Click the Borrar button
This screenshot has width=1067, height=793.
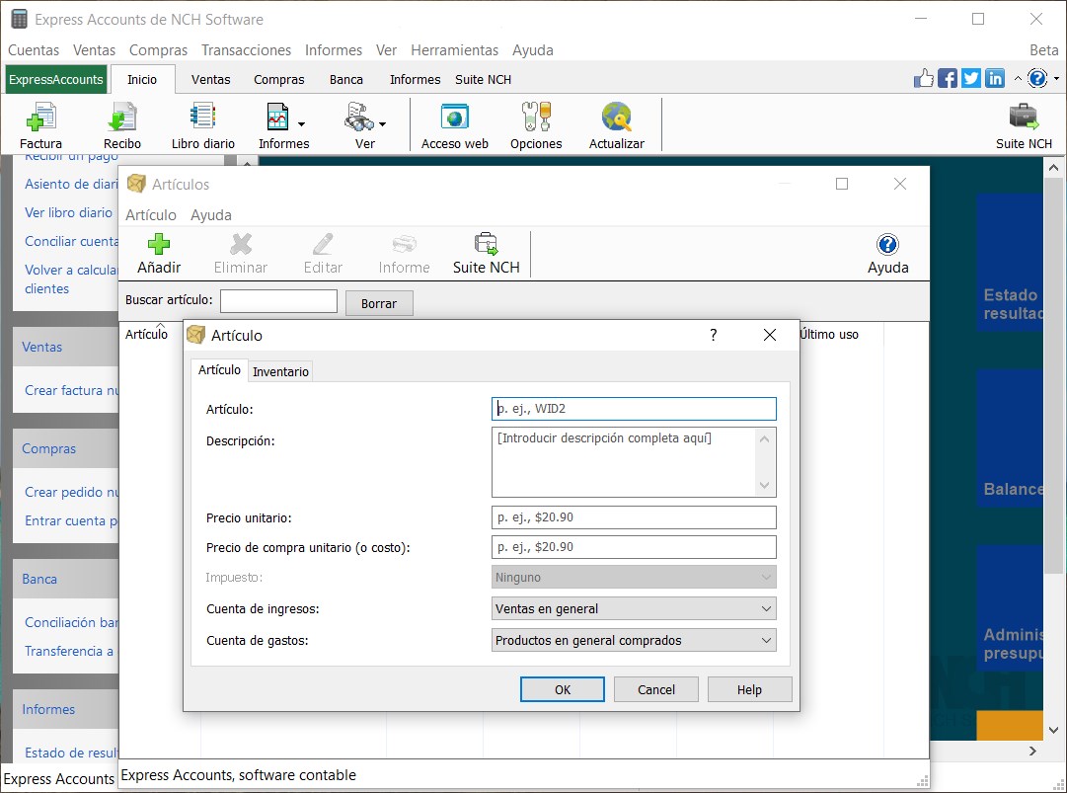coord(379,303)
